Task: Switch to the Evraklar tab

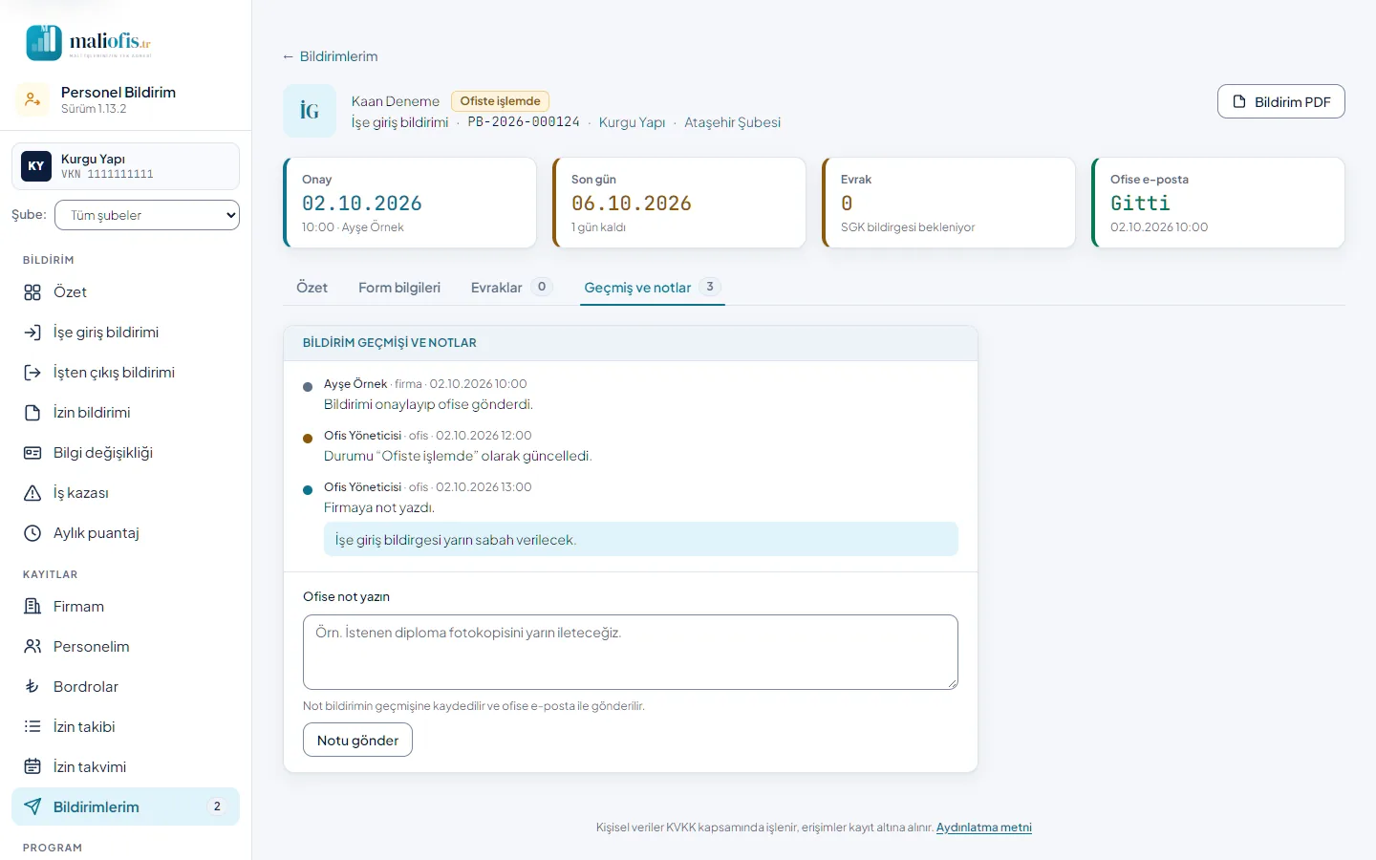Action: coord(511,288)
